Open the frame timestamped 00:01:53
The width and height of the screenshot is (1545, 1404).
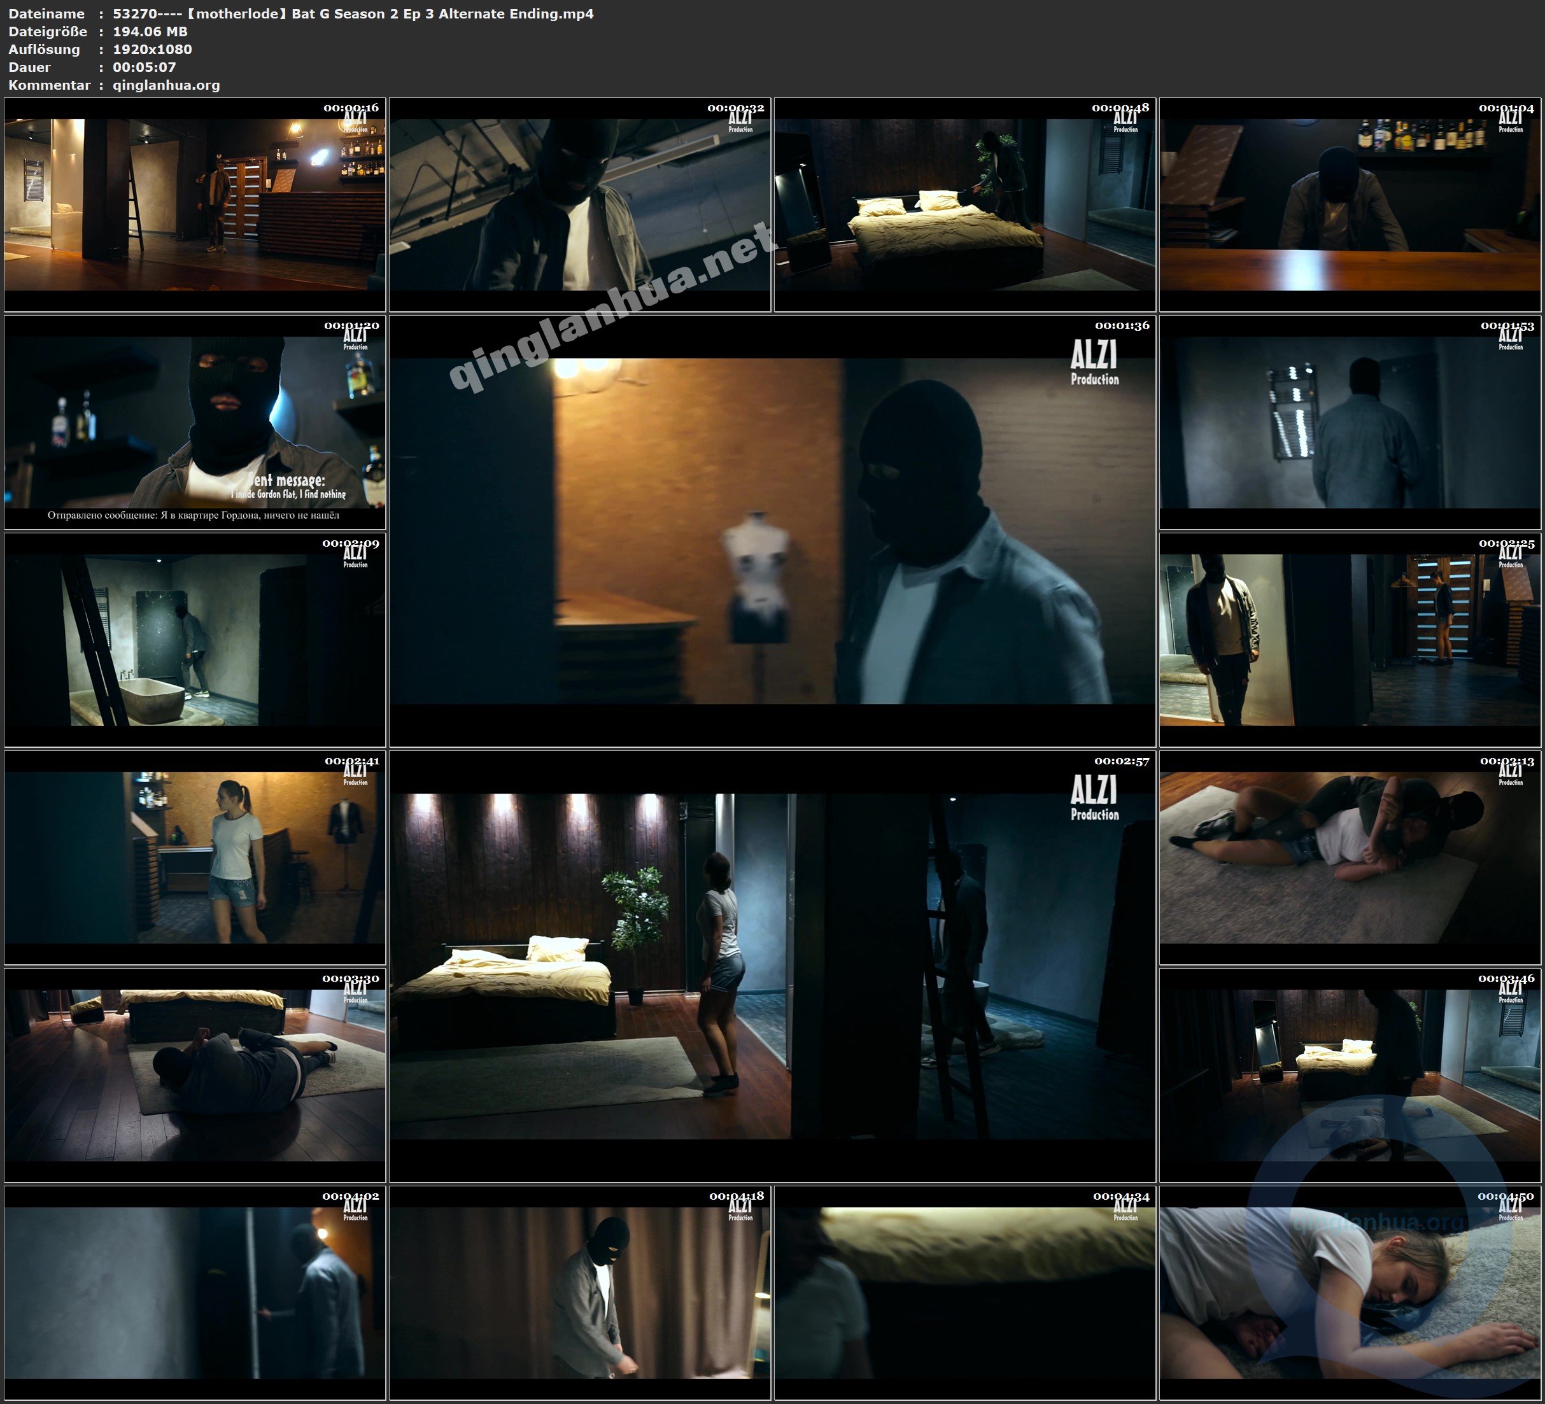(1350, 422)
